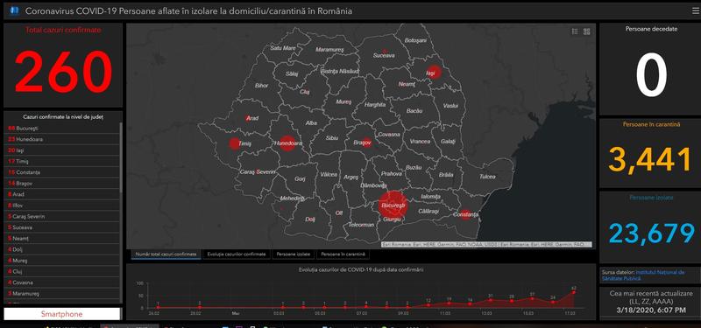Select the Mureș row in county list
701x328 pixels.
[61, 260]
